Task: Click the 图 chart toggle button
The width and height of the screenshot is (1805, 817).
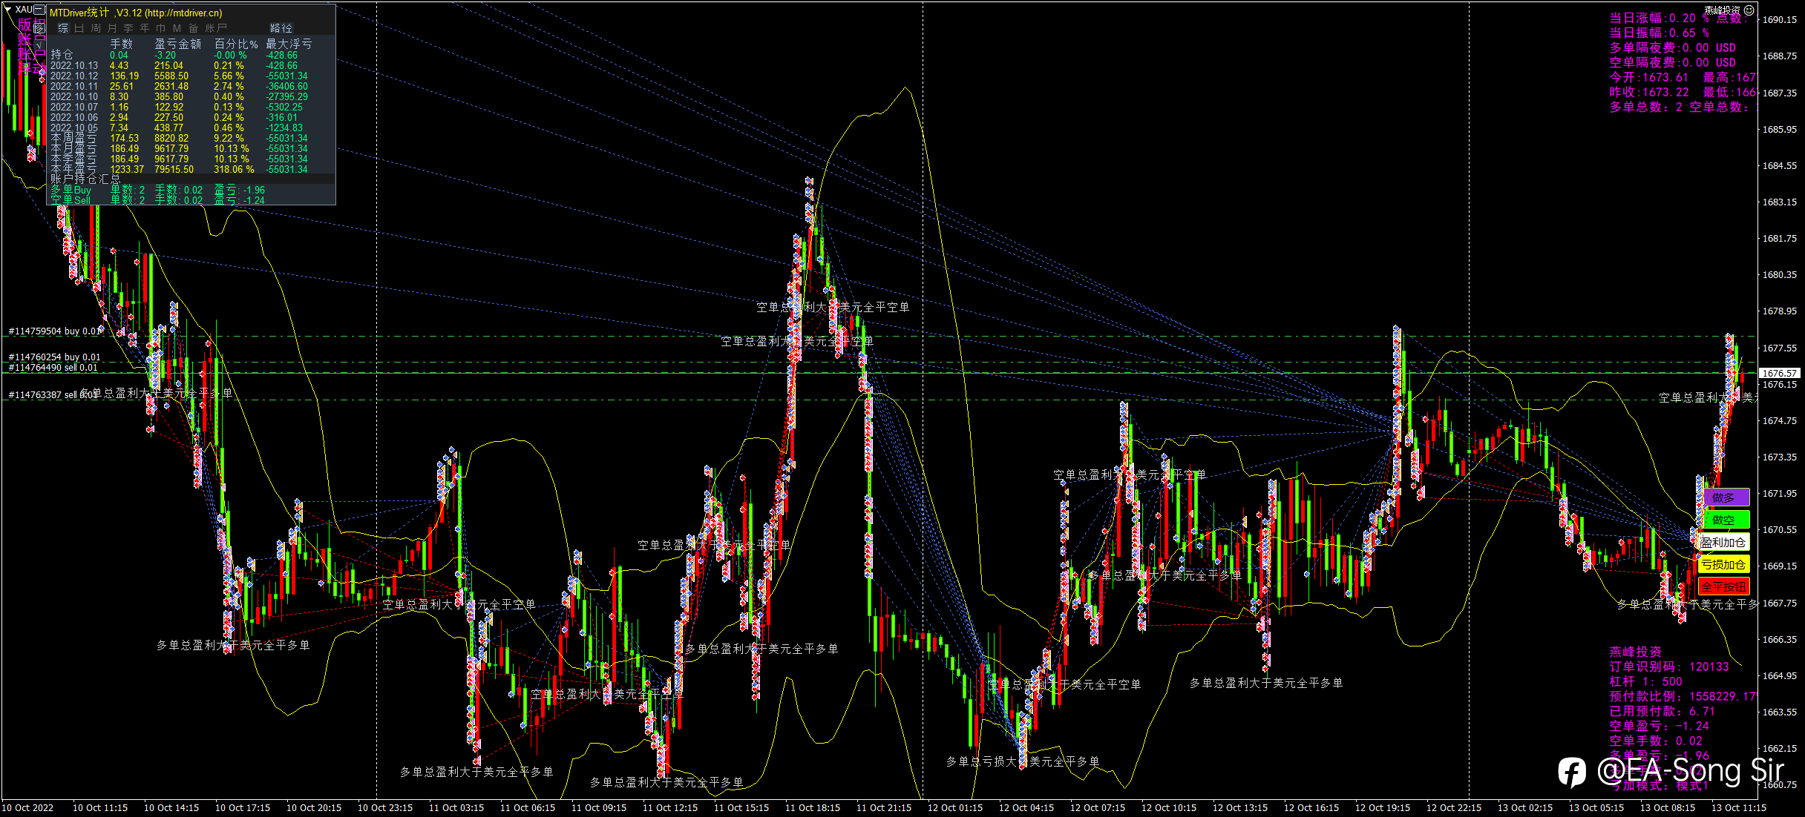Action: point(39,27)
